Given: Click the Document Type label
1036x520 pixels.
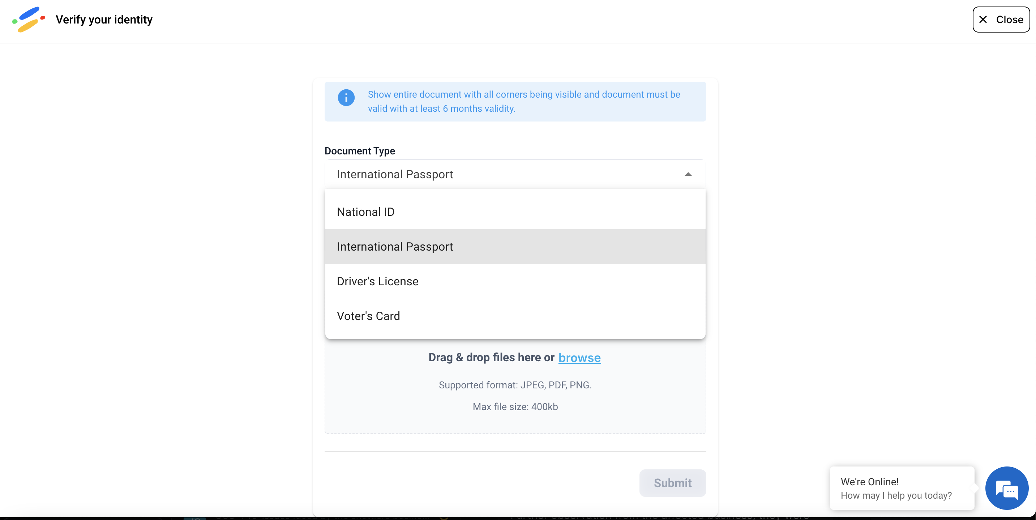Looking at the screenshot, I should tap(360, 151).
